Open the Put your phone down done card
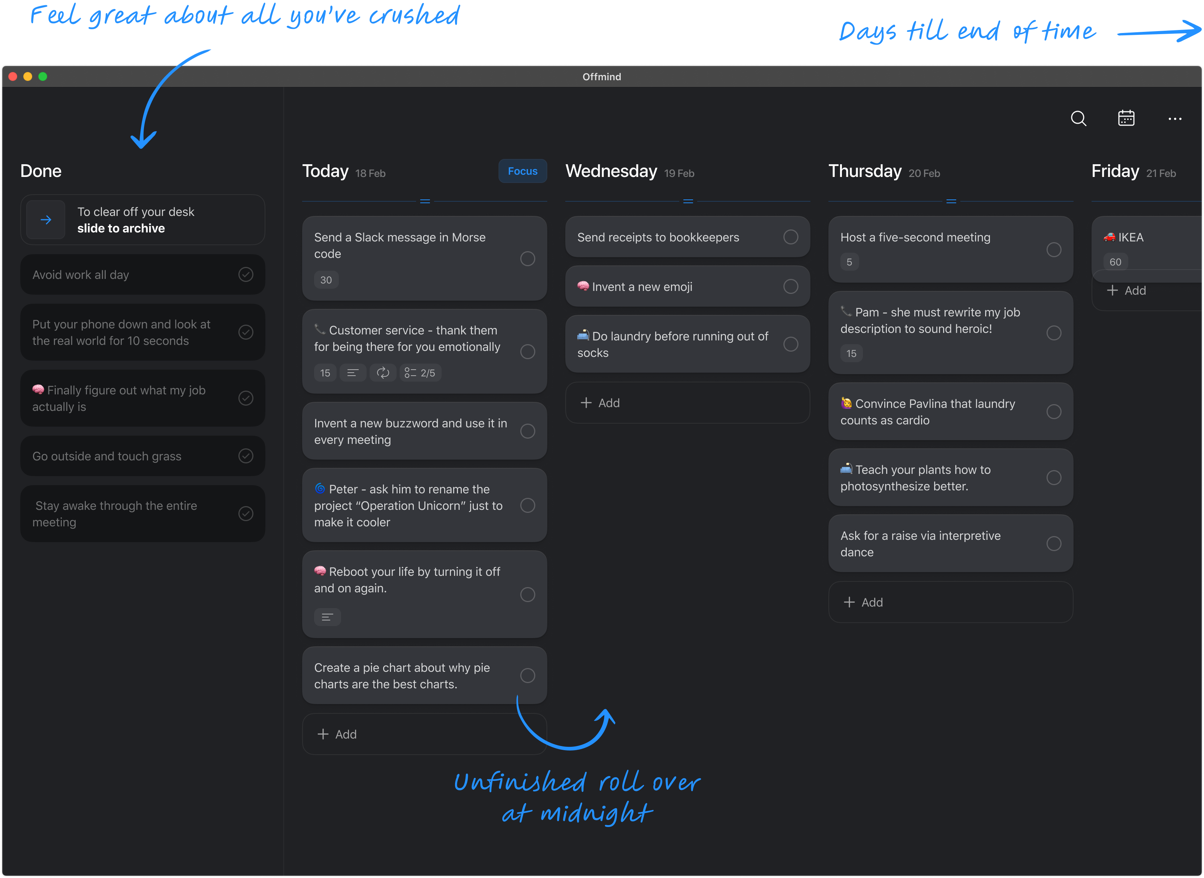 coord(142,332)
